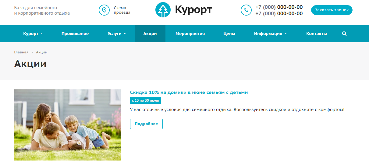This screenshot has height=166, width=369.
Task: Open the Проживание menu item
Action: 75,34
